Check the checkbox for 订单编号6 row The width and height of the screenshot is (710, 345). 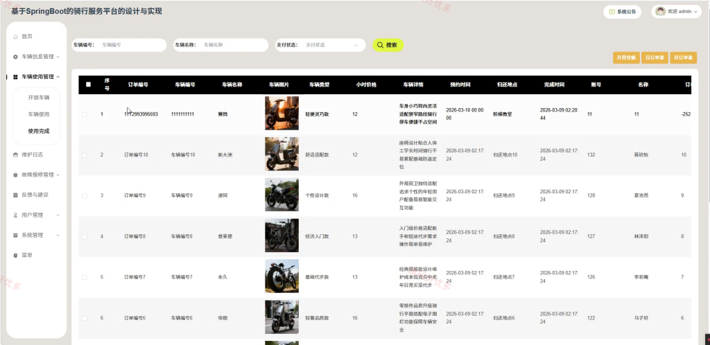pyautogui.click(x=84, y=318)
